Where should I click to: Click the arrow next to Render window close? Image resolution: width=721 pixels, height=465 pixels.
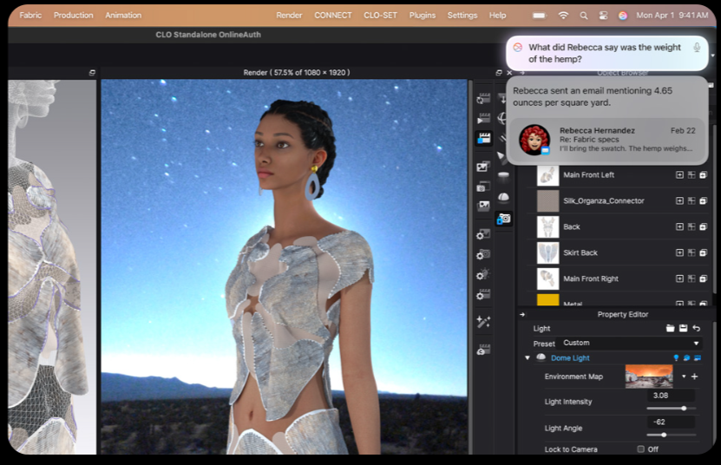pos(522,73)
